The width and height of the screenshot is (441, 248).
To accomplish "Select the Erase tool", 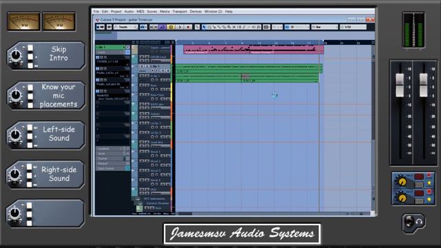I will (224, 28).
